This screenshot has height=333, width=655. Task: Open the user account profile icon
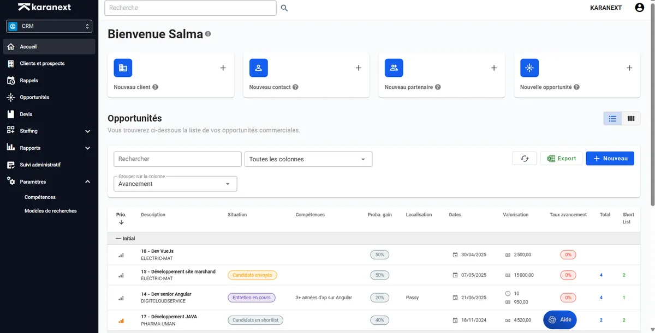pyautogui.click(x=640, y=8)
